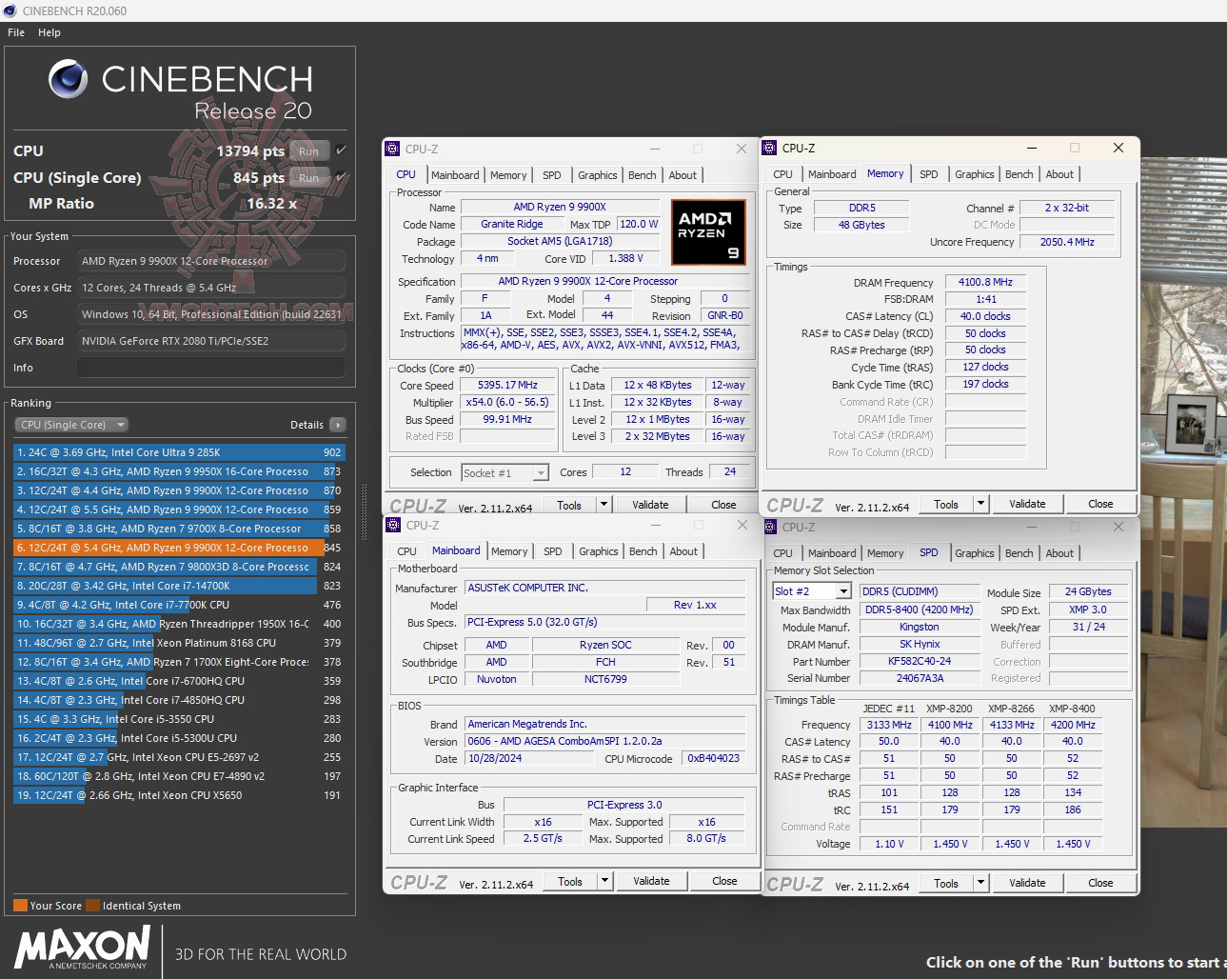
Task: Click the Core Speed value 5395.17 MHz
Action: pyautogui.click(x=507, y=385)
